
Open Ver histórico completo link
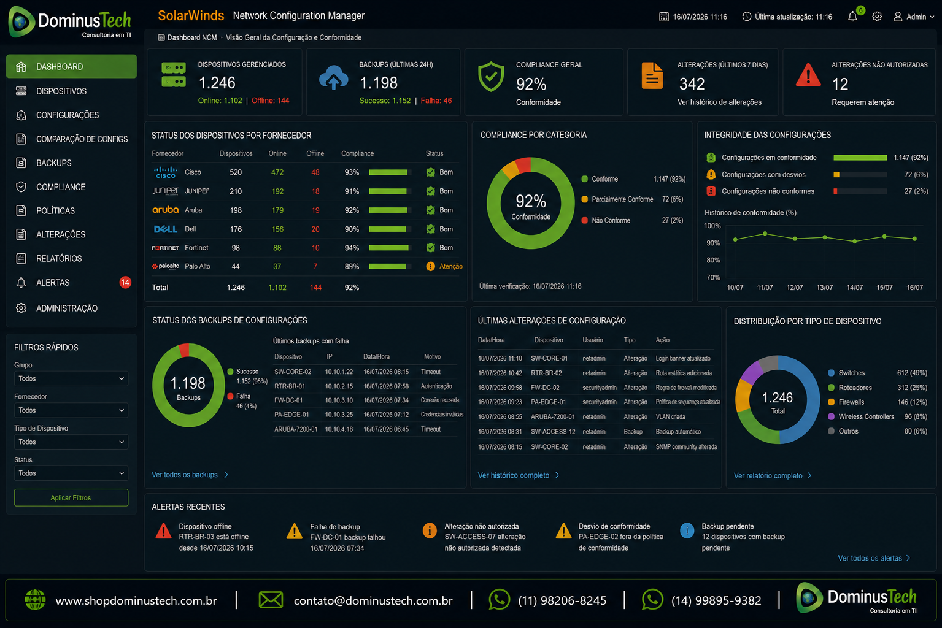pos(519,475)
